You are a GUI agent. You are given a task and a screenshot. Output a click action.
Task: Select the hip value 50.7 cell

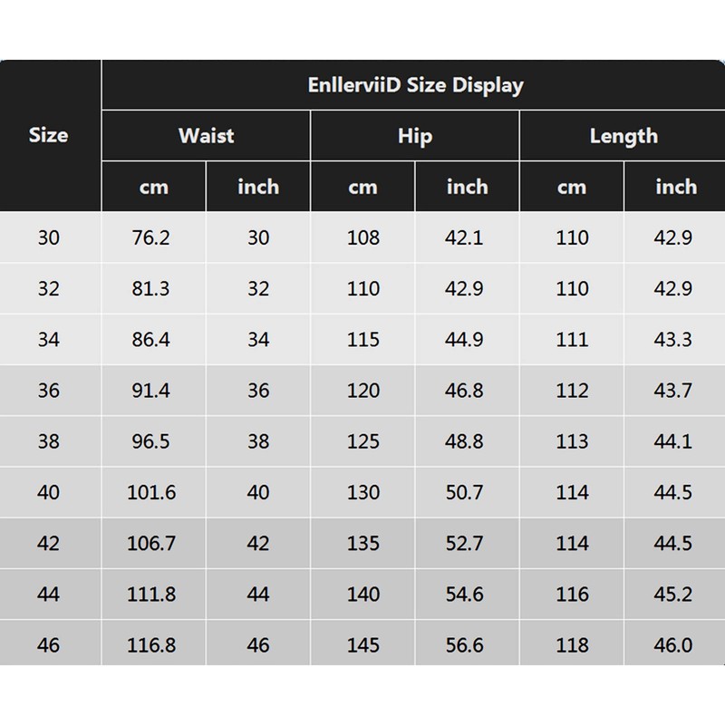click(x=467, y=493)
